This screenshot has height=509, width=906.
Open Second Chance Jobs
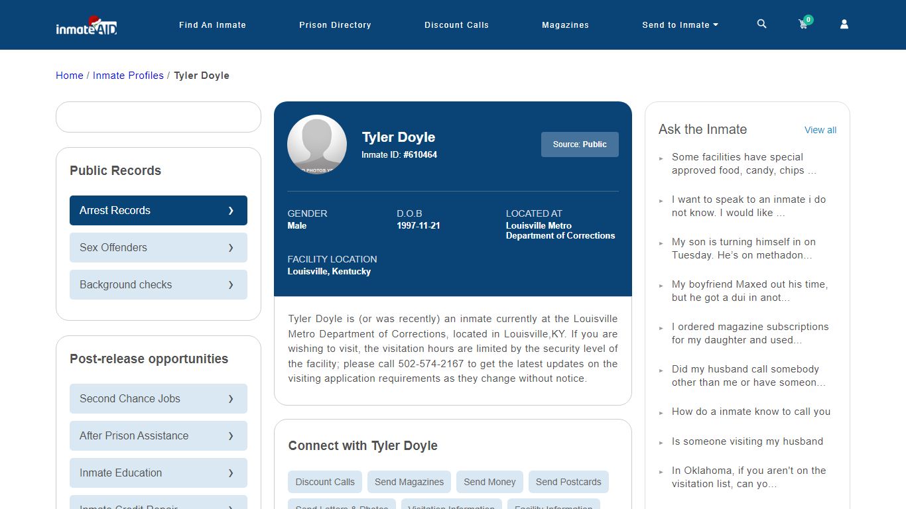159,398
